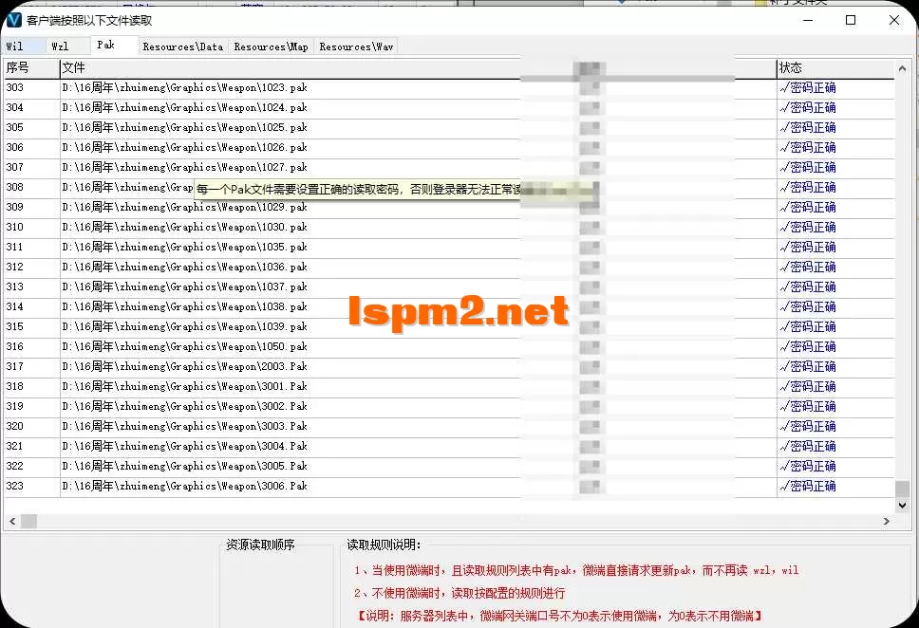
Task: Click the 说明 note about 微端网关端口号
Action: (560, 617)
